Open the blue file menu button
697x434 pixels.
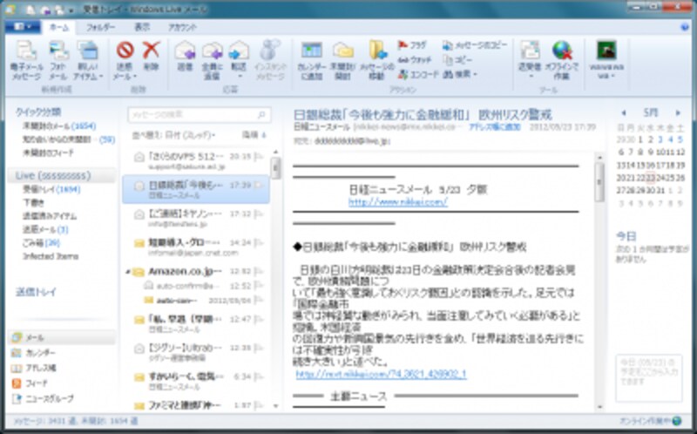click(x=23, y=27)
